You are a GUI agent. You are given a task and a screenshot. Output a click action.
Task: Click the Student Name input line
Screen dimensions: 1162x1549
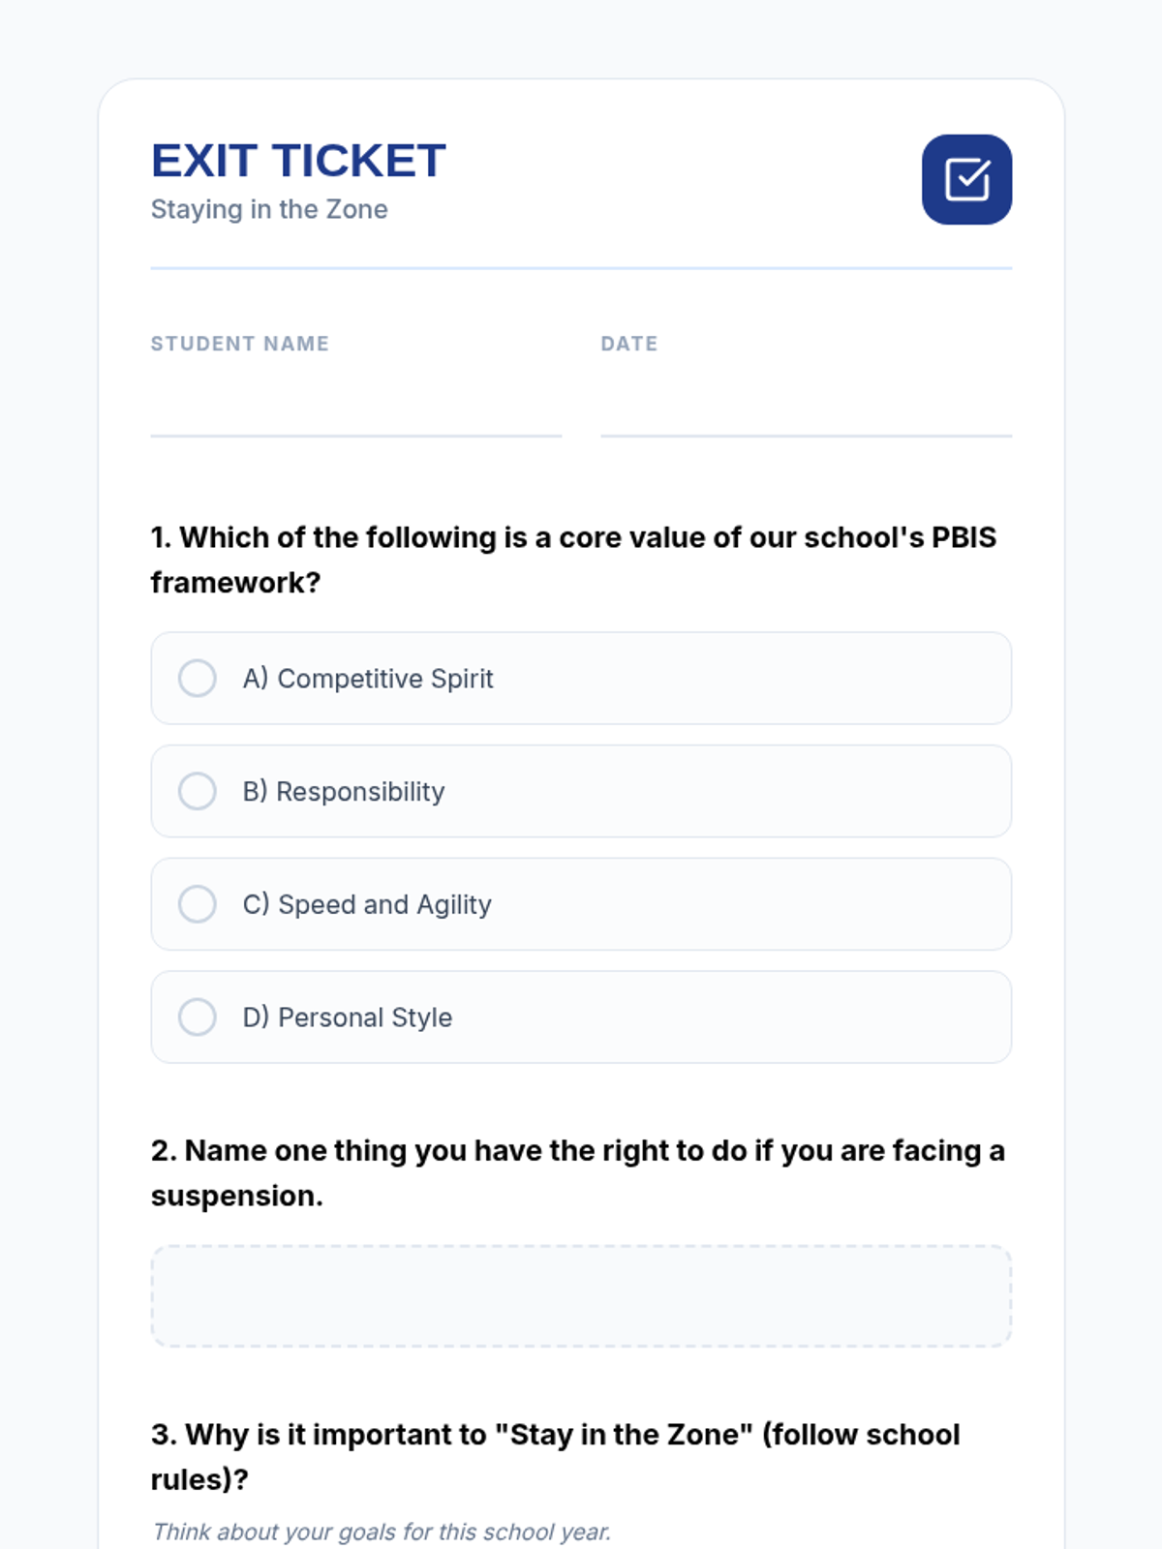pyautogui.click(x=355, y=411)
